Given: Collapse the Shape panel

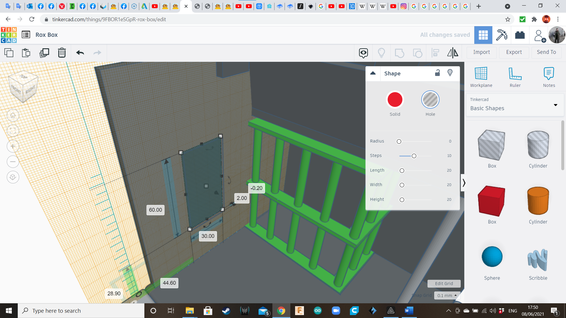Looking at the screenshot, I should tap(373, 73).
